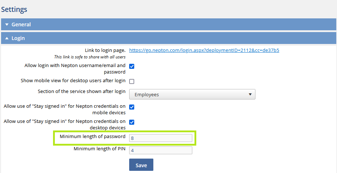Click "Section of the service shown after login" label

pyautogui.click(x=82, y=92)
